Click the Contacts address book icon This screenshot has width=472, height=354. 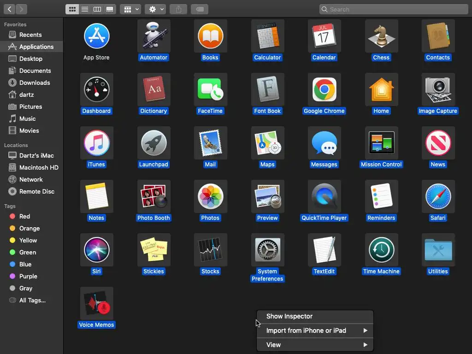[x=438, y=36]
